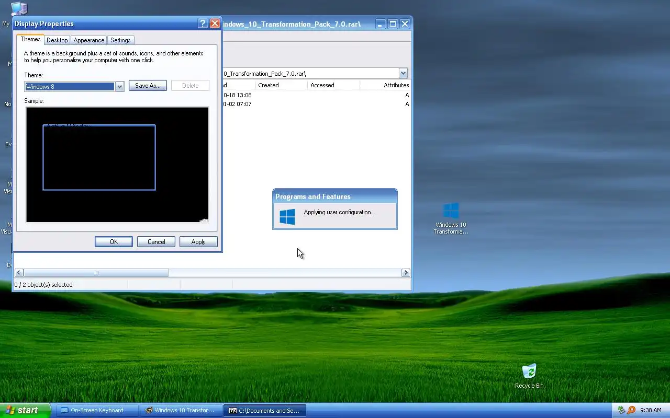Click the orange magnifier tray icon
Viewport: 670px width, 418px height.
point(631,411)
